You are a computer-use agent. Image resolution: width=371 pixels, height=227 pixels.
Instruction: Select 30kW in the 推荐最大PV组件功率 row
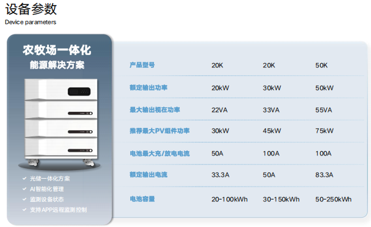(x=220, y=131)
